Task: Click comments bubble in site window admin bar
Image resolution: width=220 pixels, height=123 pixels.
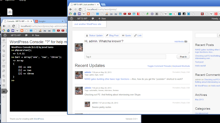Action: [x=93, y=18]
